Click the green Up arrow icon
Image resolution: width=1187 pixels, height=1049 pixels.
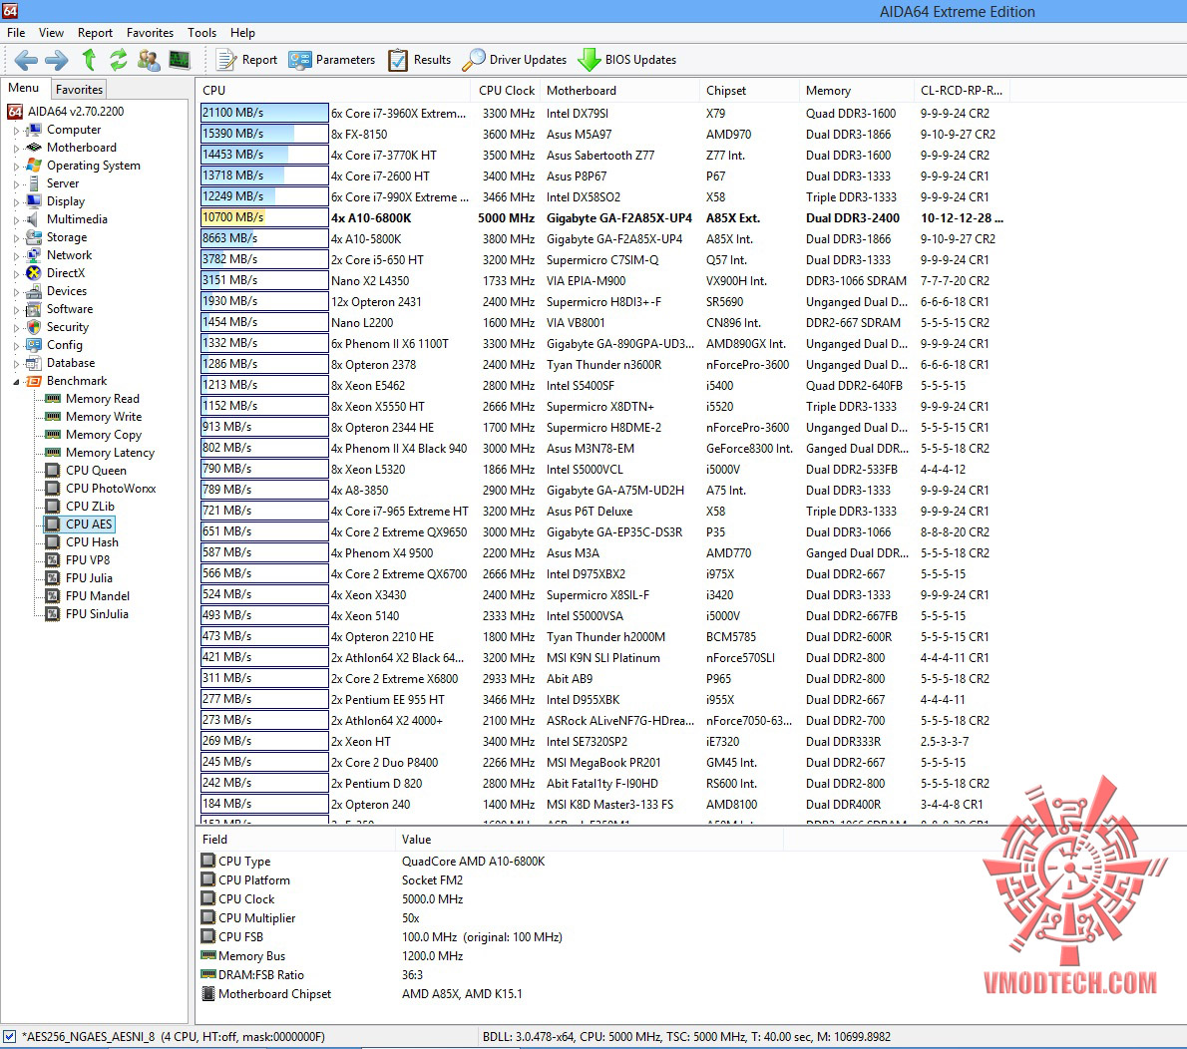pos(90,59)
